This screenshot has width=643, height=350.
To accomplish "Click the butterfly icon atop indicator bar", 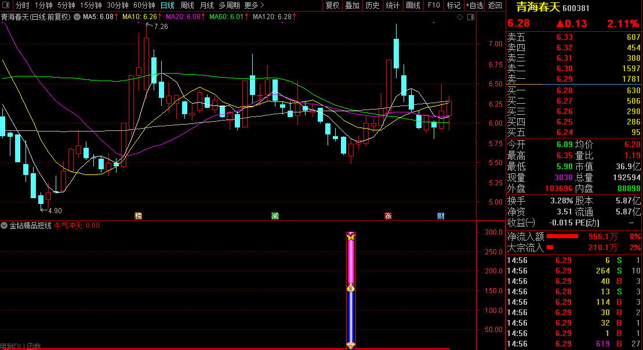I will point(351,237).
